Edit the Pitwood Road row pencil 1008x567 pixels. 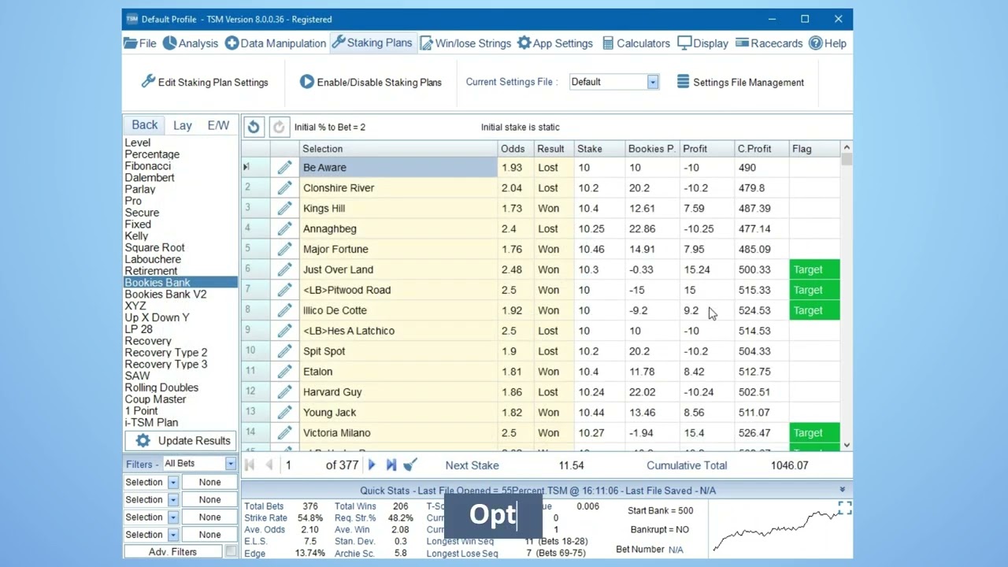[284, 290]
